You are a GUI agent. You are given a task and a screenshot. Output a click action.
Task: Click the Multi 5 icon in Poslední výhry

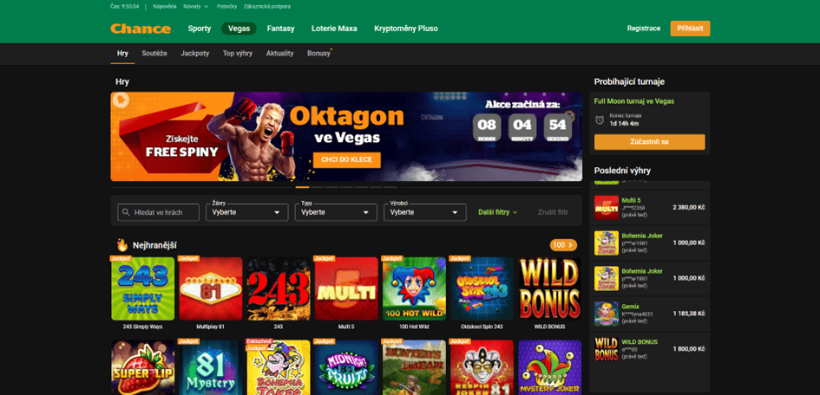tap(607, 208)
